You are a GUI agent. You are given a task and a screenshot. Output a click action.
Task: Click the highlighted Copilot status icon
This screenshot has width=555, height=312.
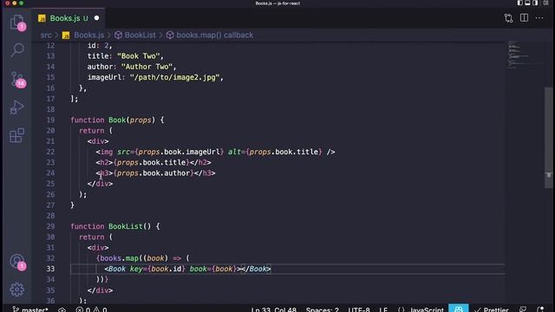coord(459,309)
